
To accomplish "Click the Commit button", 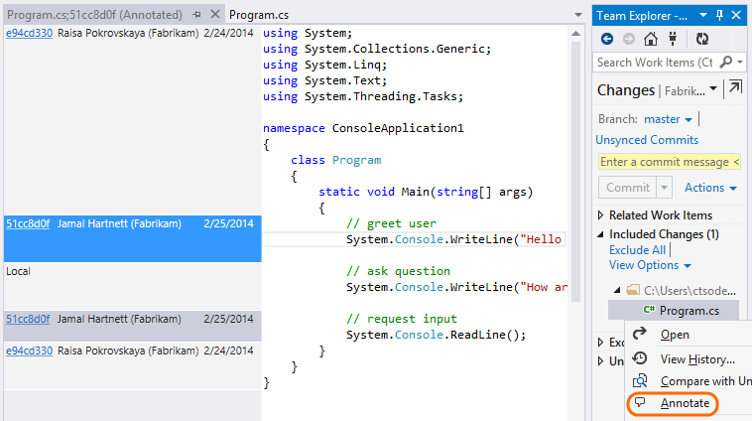I will (x=627, y=188).
